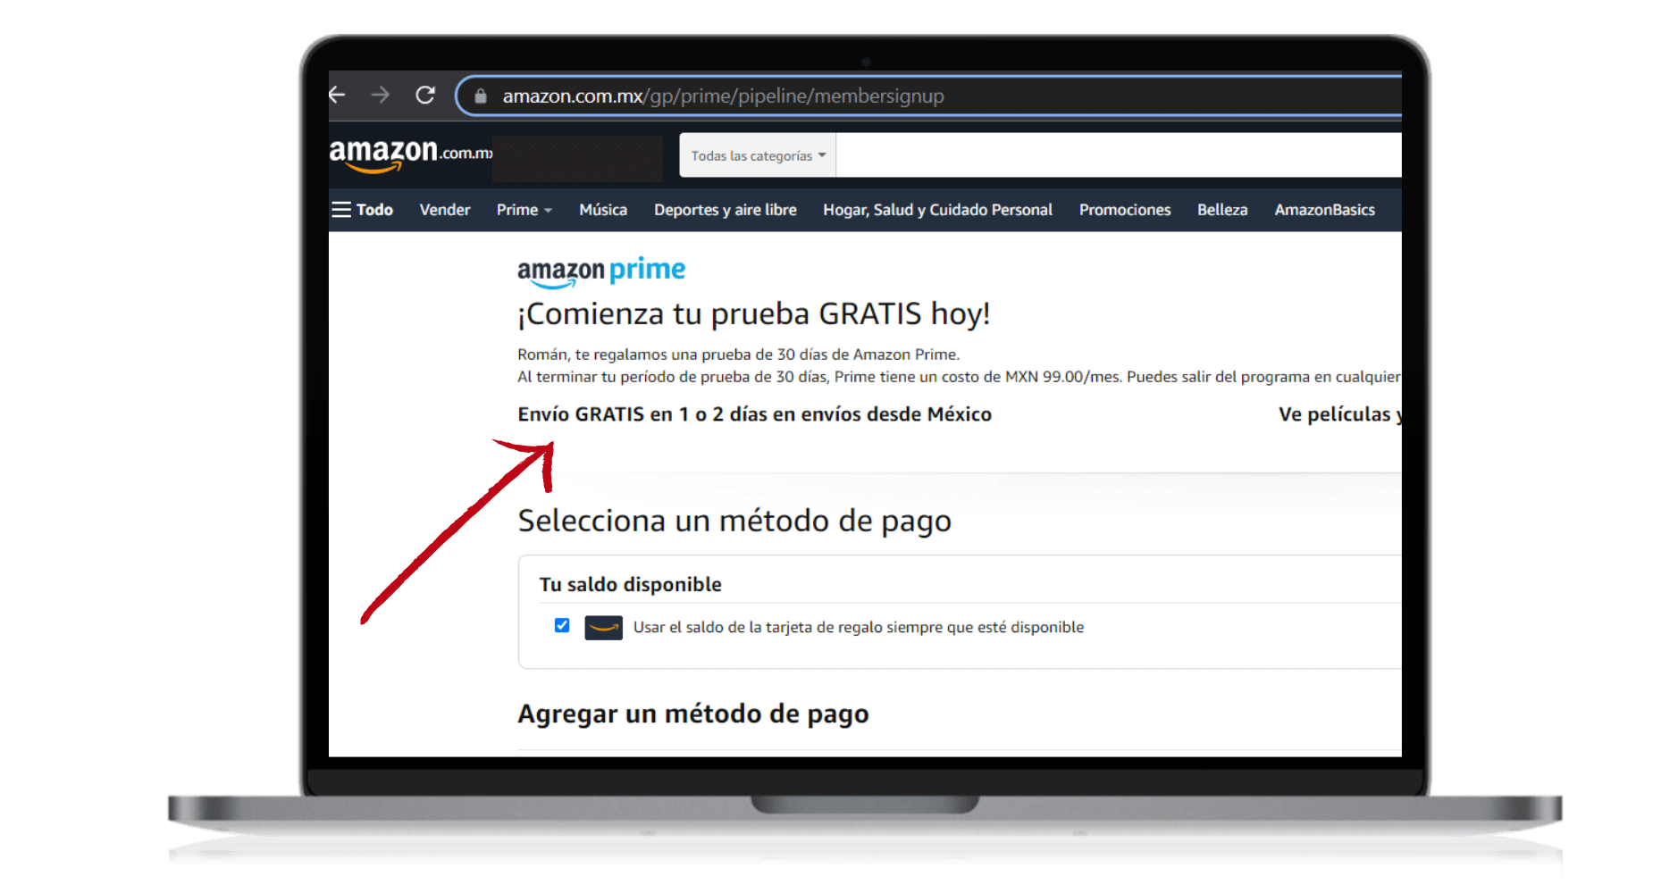
Task: Click the MXN 99.00/mes cost sentence
Action: point(959,377)
